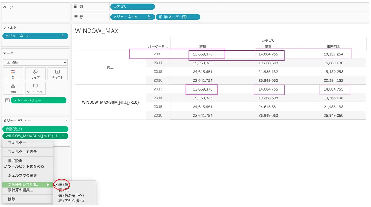Open the ツールヒント (Tooltip) mark card
371x207 pixels.
click(35, 88)
